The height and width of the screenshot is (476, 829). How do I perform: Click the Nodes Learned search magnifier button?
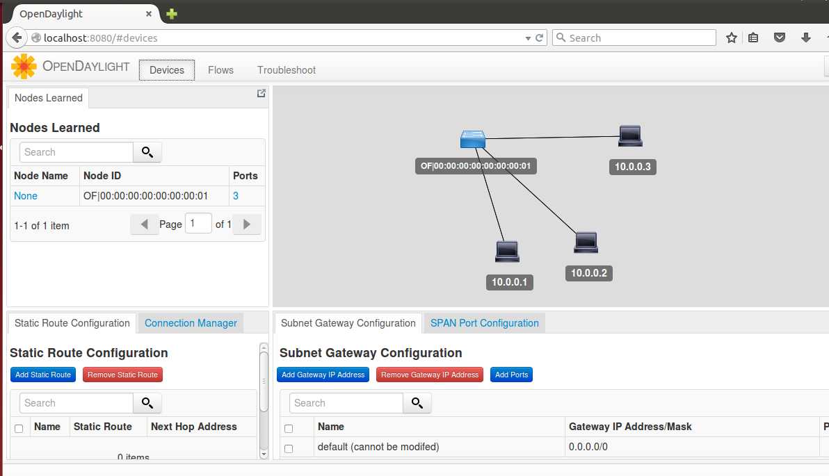(x=147, y=152)
